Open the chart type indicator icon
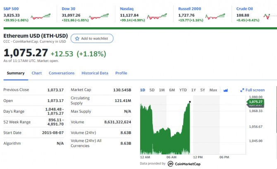The height and width of the screenshot is (169, 277). [226, 90]
